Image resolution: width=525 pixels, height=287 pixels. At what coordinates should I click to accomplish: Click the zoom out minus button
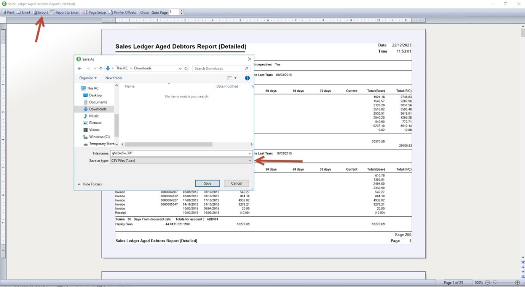[x=488, y=282]
